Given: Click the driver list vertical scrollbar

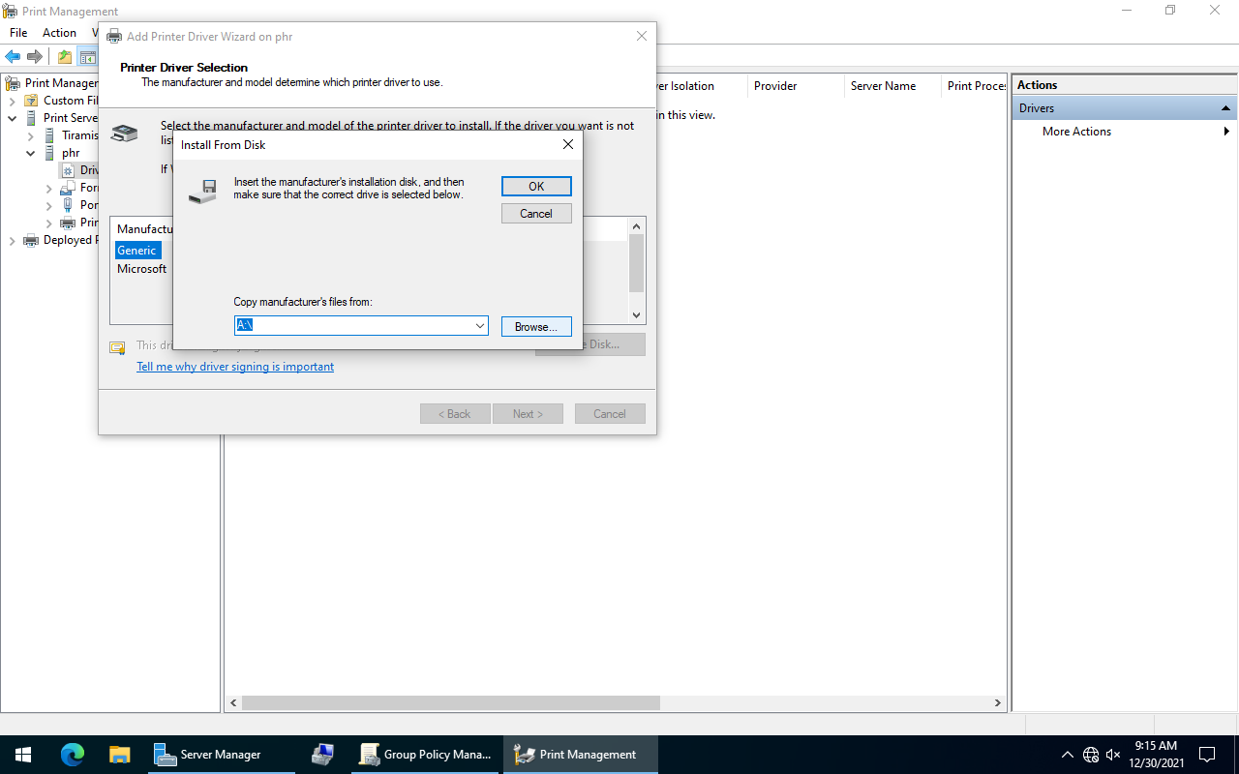Looking at the screenshot, I should (x=636, y=263).
